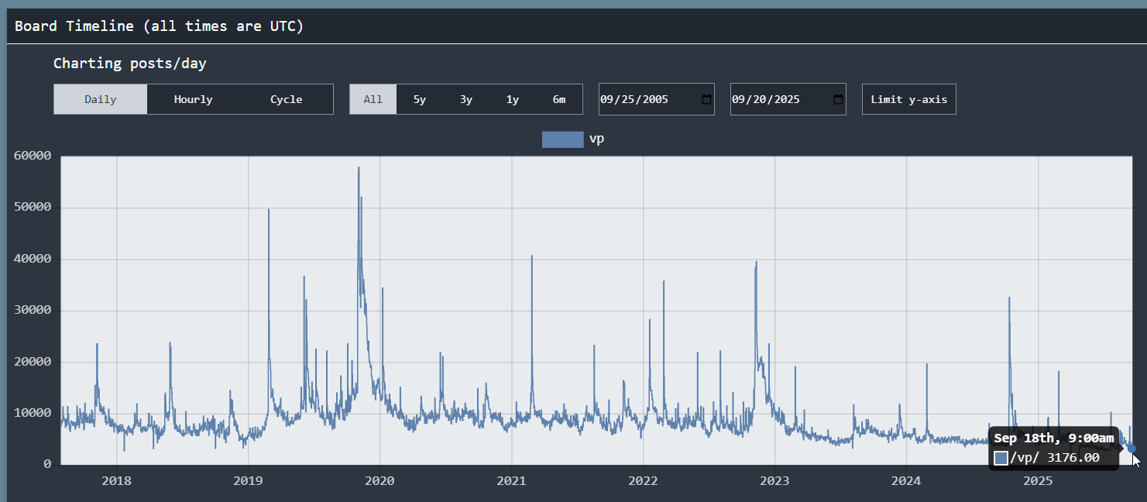Viewport: 1147px width, 502px height.
Task: Click the tooltip date Sep 18th, 9:00am
Action: (x=1053, y=439)
